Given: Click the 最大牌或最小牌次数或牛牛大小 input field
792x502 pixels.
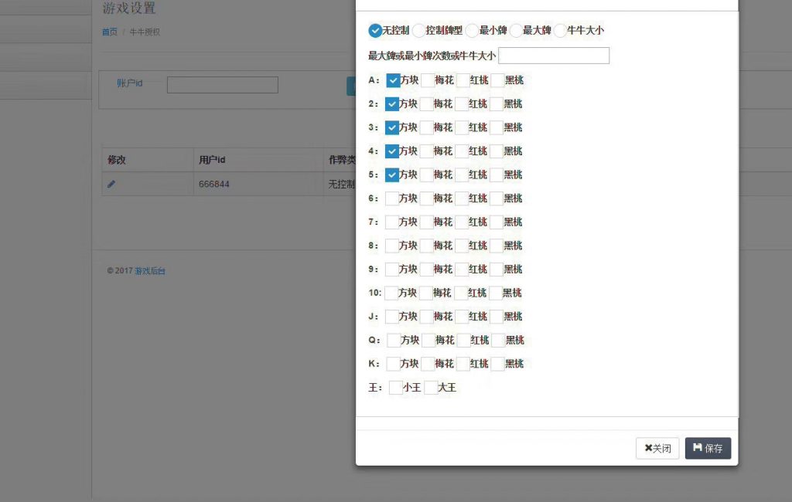Looking at the screenshot, I should click(x=554, y=55).
